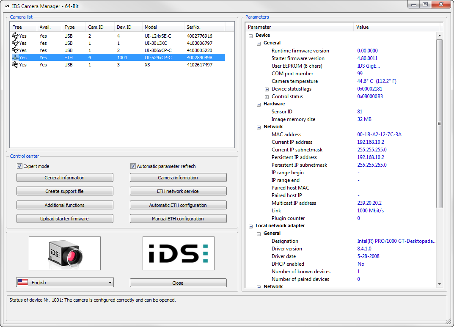Select the Sensor ID parameter row

point(341,111)
